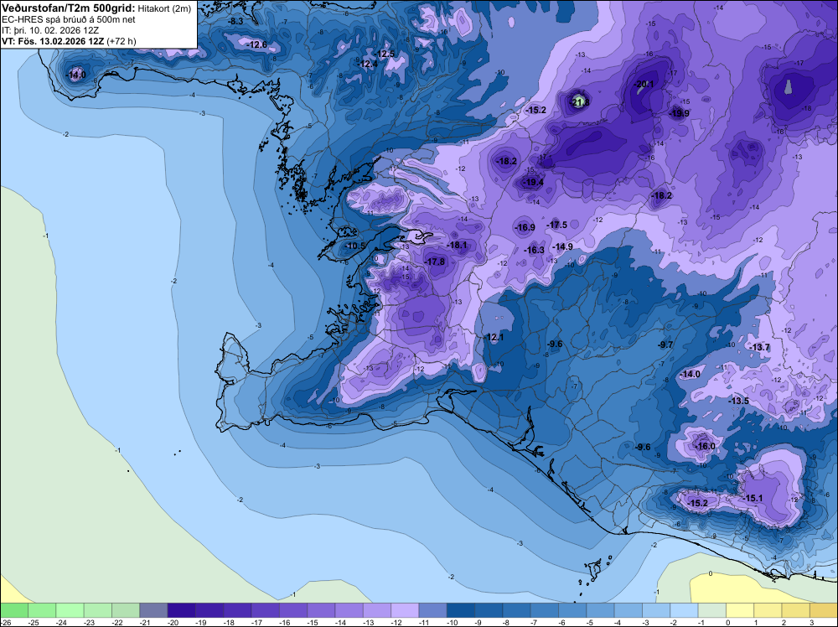This screenshot has width=838, height=627.
Task: Click the -16.9 temperature label
Action: coord(525,227)
